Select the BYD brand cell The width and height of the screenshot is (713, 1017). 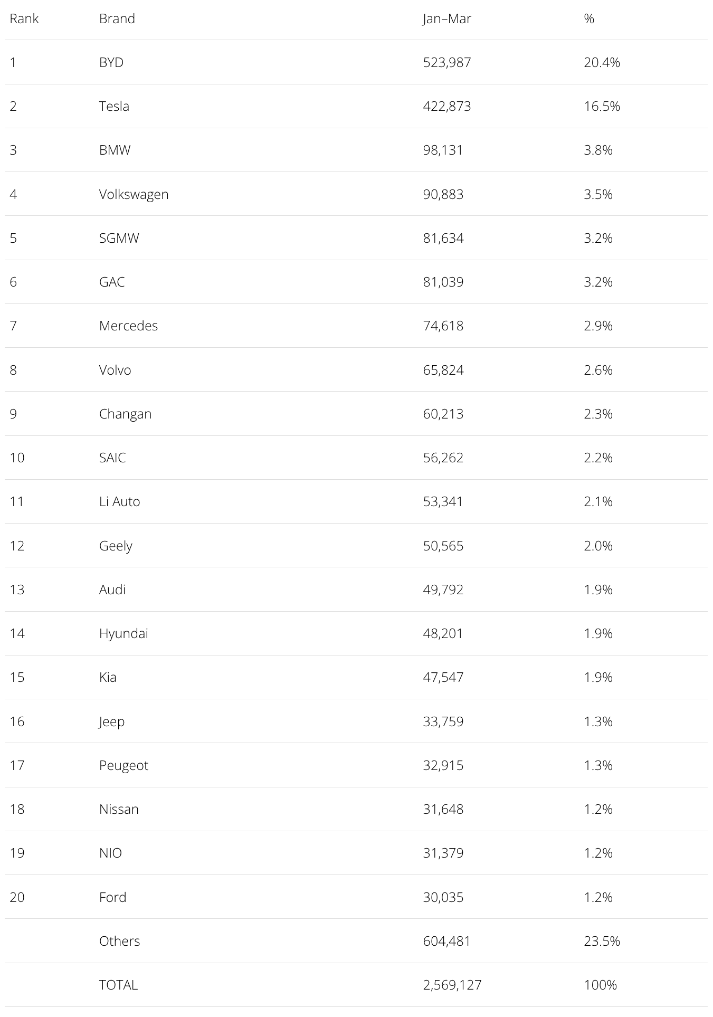coord(111,62)
